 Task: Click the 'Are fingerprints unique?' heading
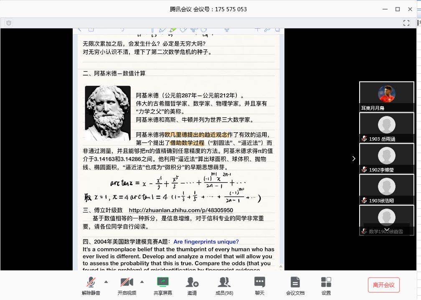click(206, 242)
